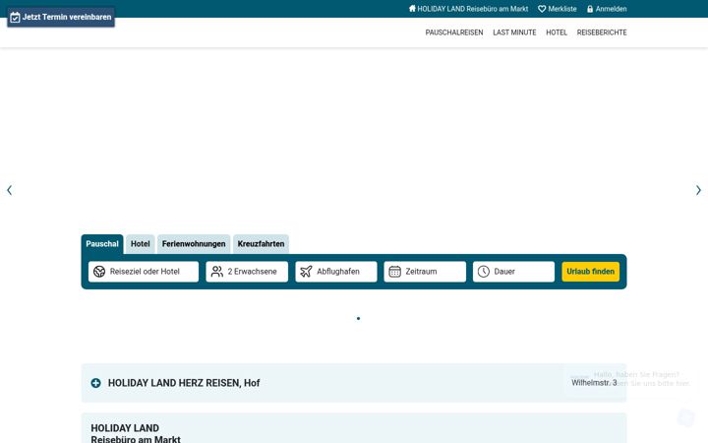Click the home icon in top bar

(x=412, y=8)
